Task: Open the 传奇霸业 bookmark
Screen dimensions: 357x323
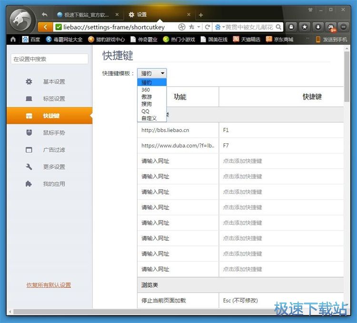Action: (144, 40)
